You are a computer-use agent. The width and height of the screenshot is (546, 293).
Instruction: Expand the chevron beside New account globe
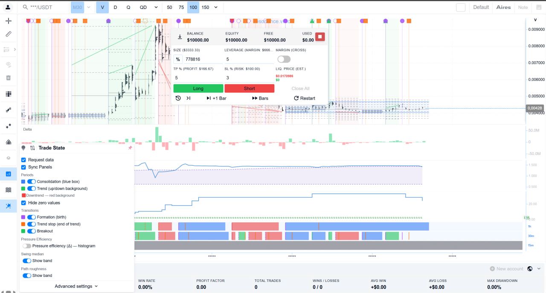point(539,269)
